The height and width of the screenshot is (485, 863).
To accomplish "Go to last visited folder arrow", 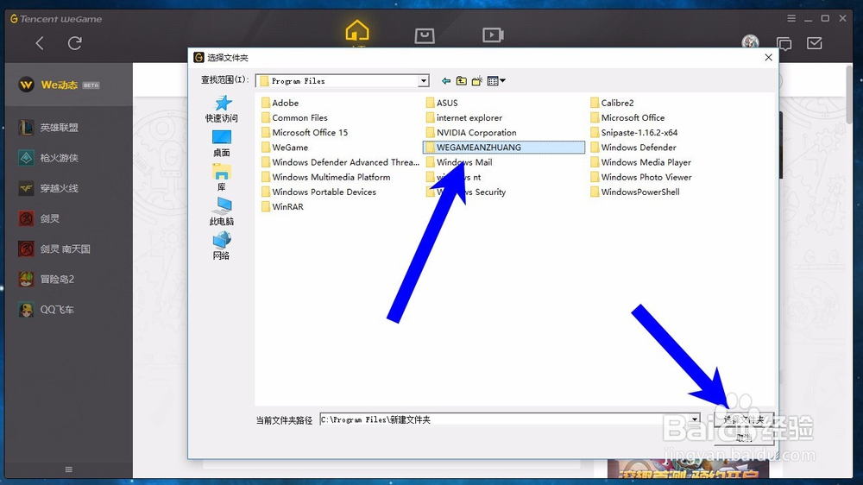I will pos(446,81).
